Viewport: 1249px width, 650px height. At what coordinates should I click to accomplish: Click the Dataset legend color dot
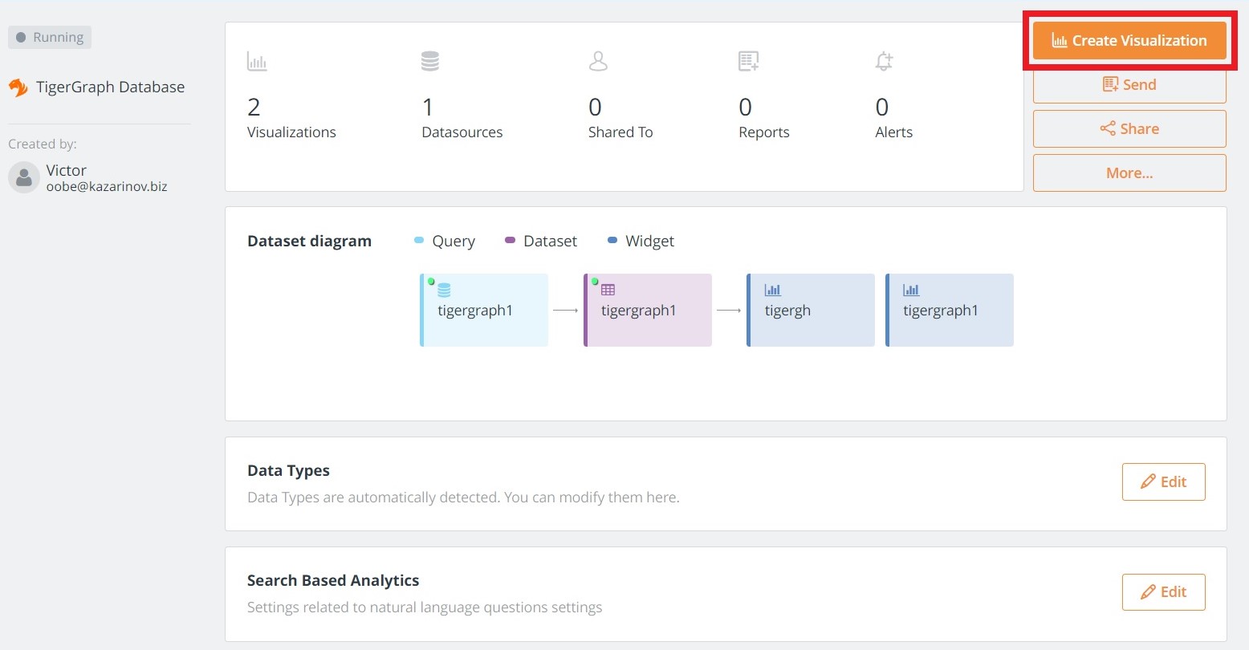[x=510, y=241]
